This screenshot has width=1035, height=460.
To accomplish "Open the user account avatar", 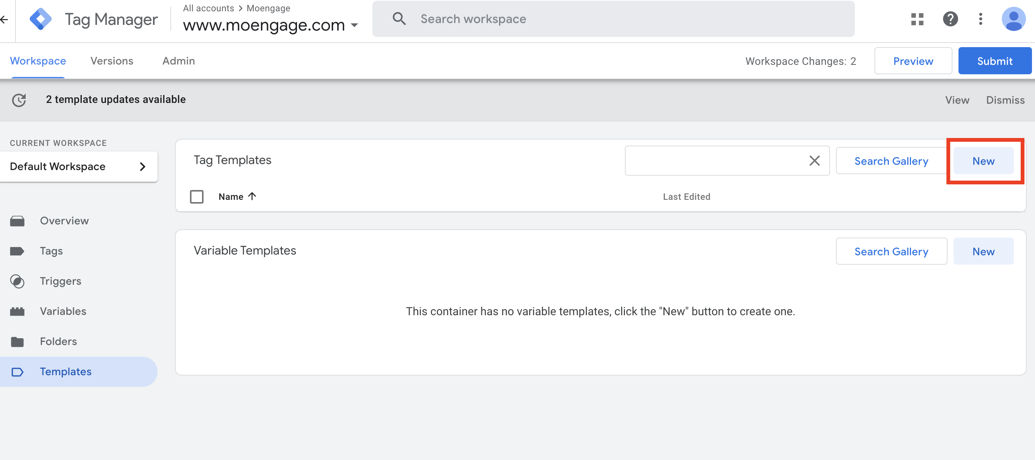I will 1013,19.
